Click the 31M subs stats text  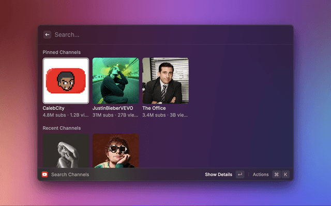tap(102, 115)
